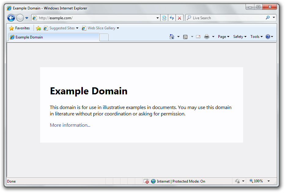285x193 pixels.
Task: Click the Add to Favorites Bar icon
Action: (38, 28)
